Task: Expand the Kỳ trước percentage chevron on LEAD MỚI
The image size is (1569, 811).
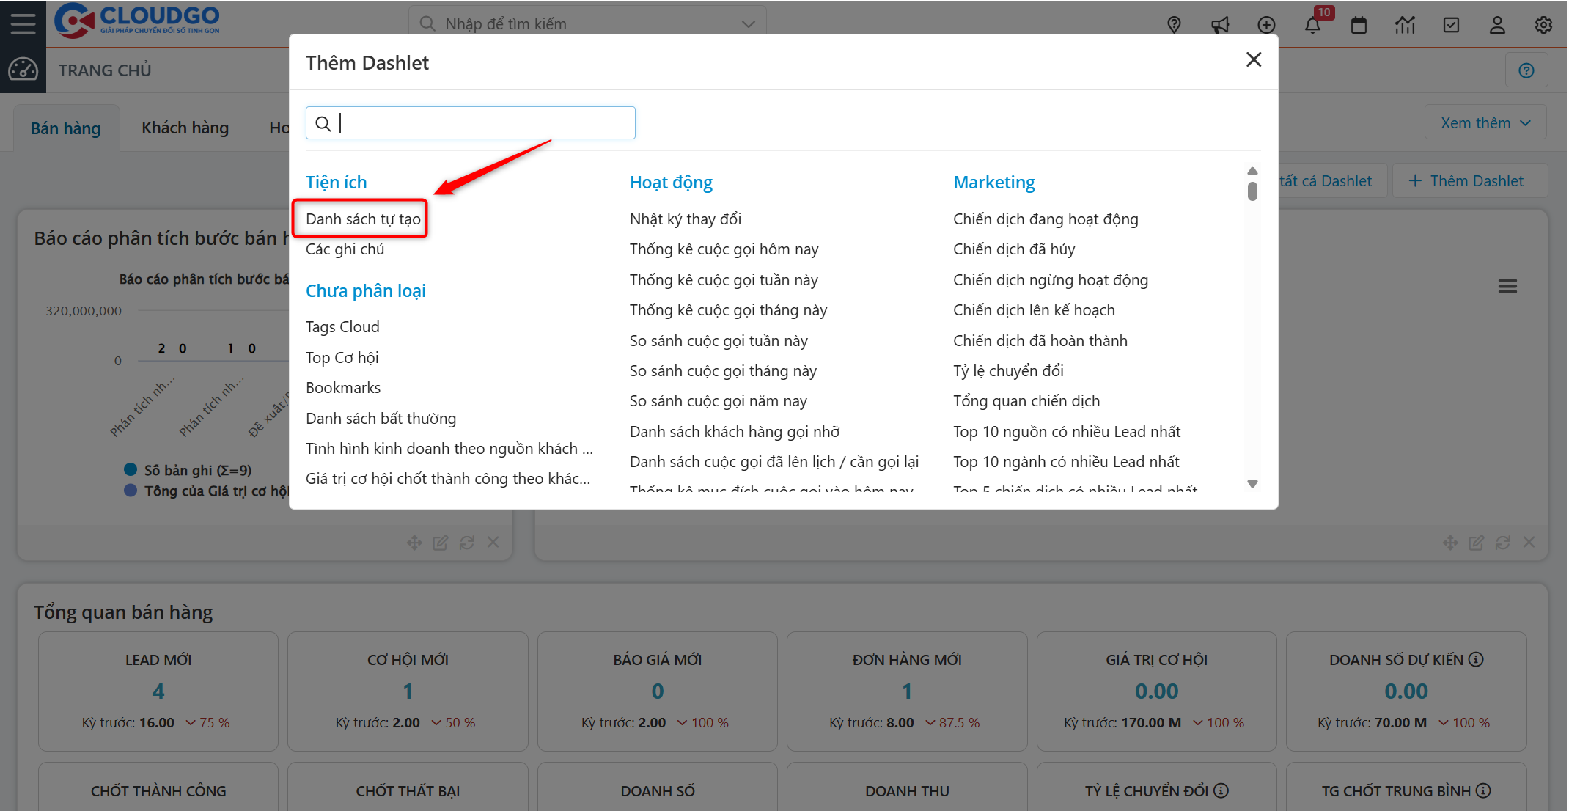Action: [x=191, y=722]
